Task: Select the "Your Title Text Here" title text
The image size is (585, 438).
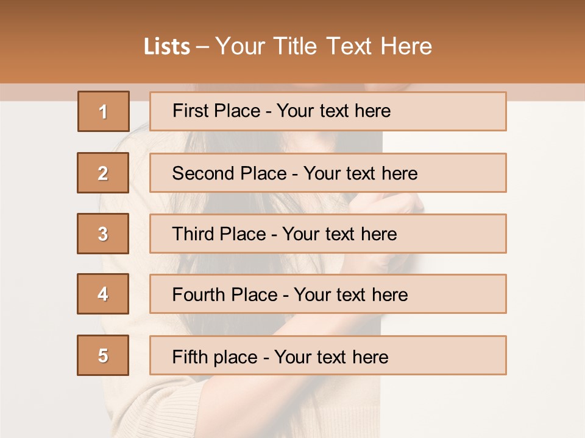Action: point(324,46)
